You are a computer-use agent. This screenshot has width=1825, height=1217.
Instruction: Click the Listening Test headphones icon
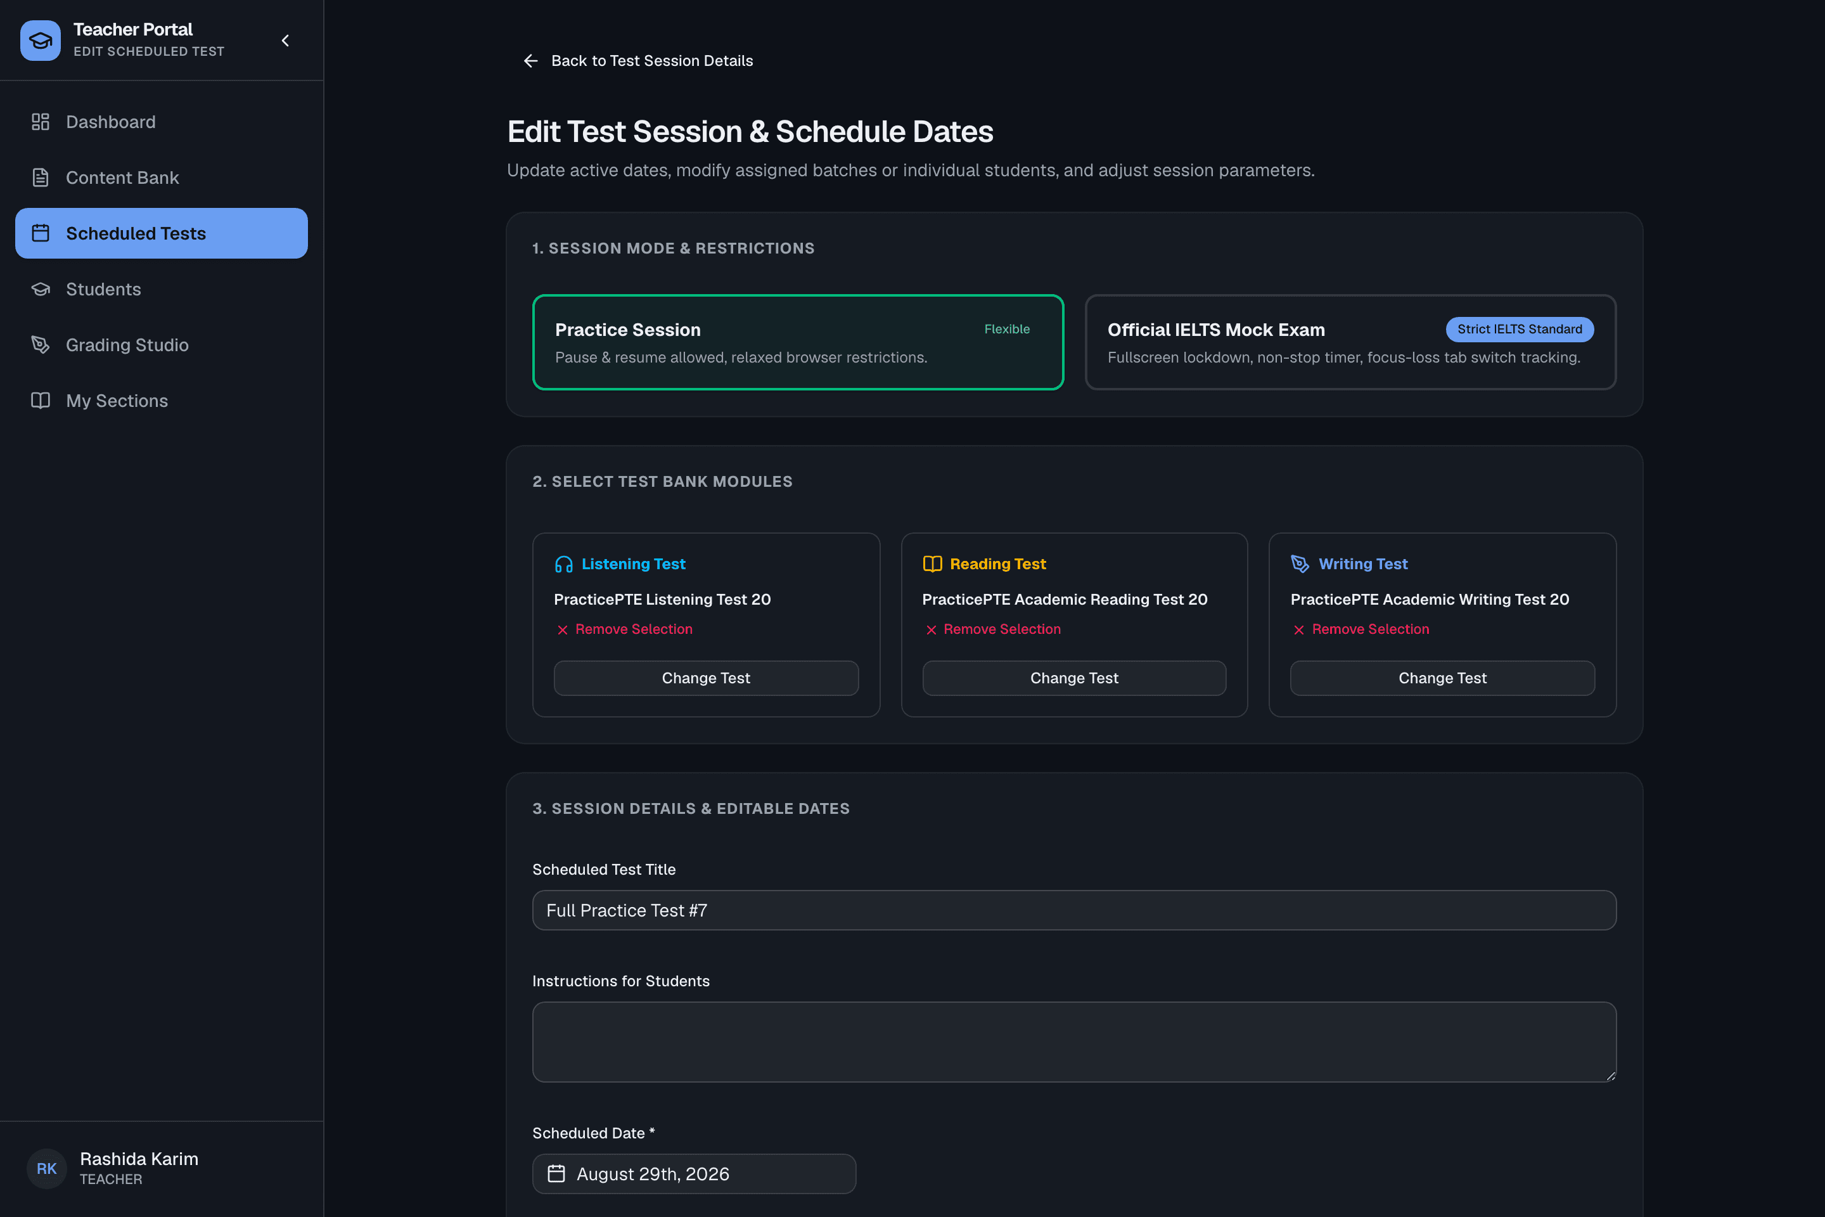564,564
